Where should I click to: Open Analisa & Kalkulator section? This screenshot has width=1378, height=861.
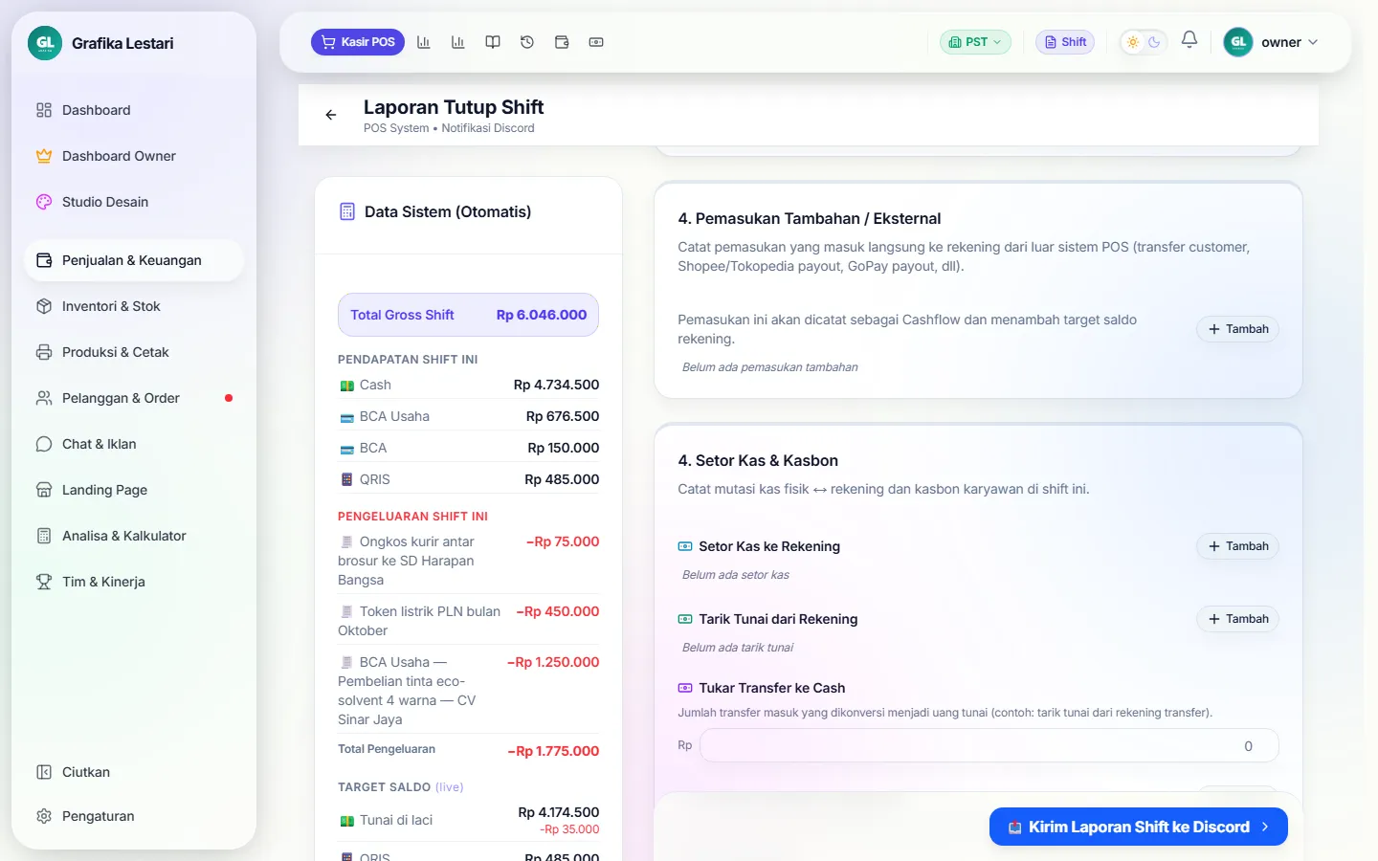tap(134, 536)
